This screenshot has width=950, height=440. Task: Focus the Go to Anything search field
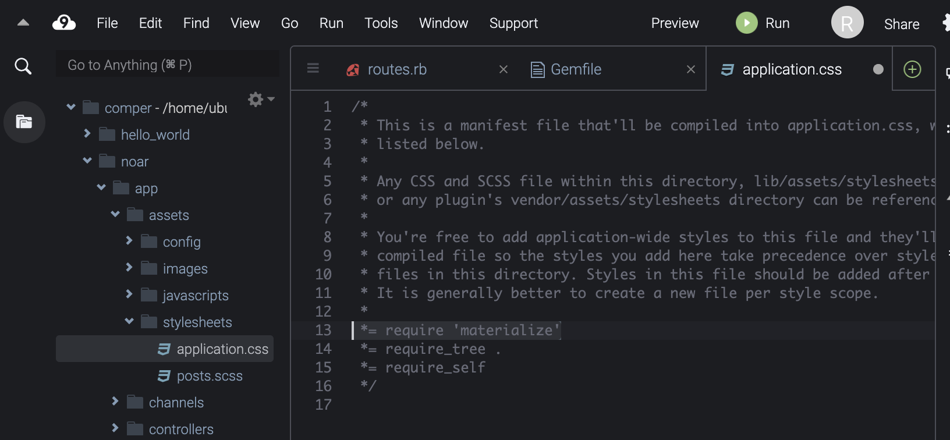168,65
